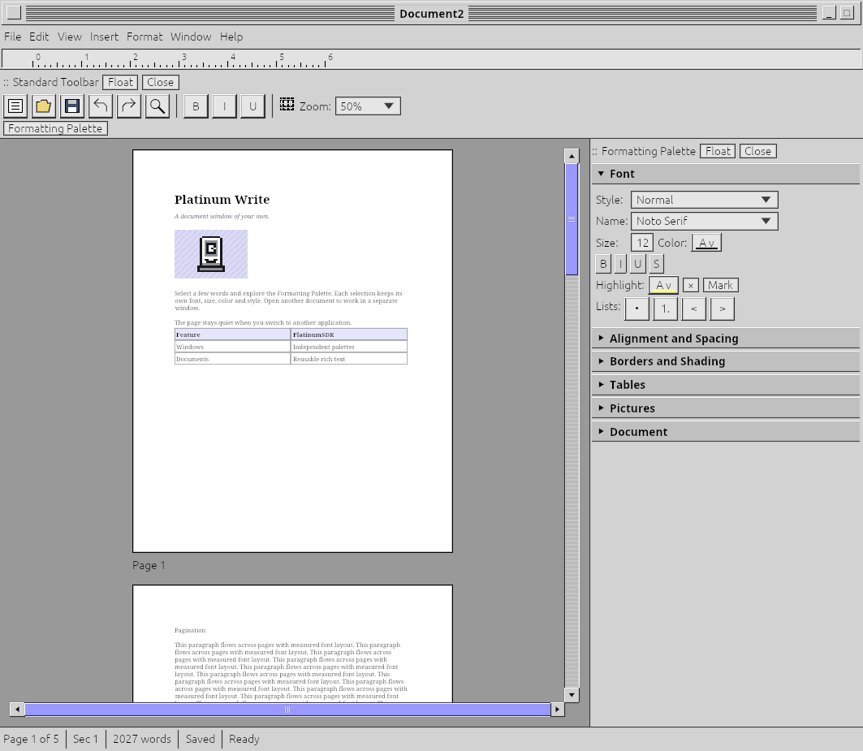Open the Highlight color picker

click(664, 285)
